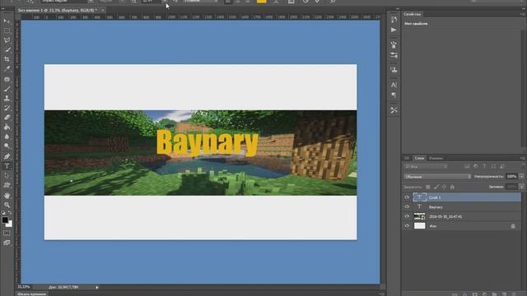Toggle adjustment layer filter icon
The height and width of the screenshot is (296, 527).
[x=476, y=166]
